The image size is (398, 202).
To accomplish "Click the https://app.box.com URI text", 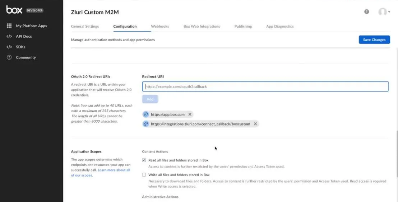I will [x=168, y=114].
